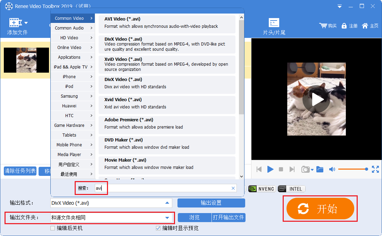
Task: Open Media Player category
Action: pos(73,155)
